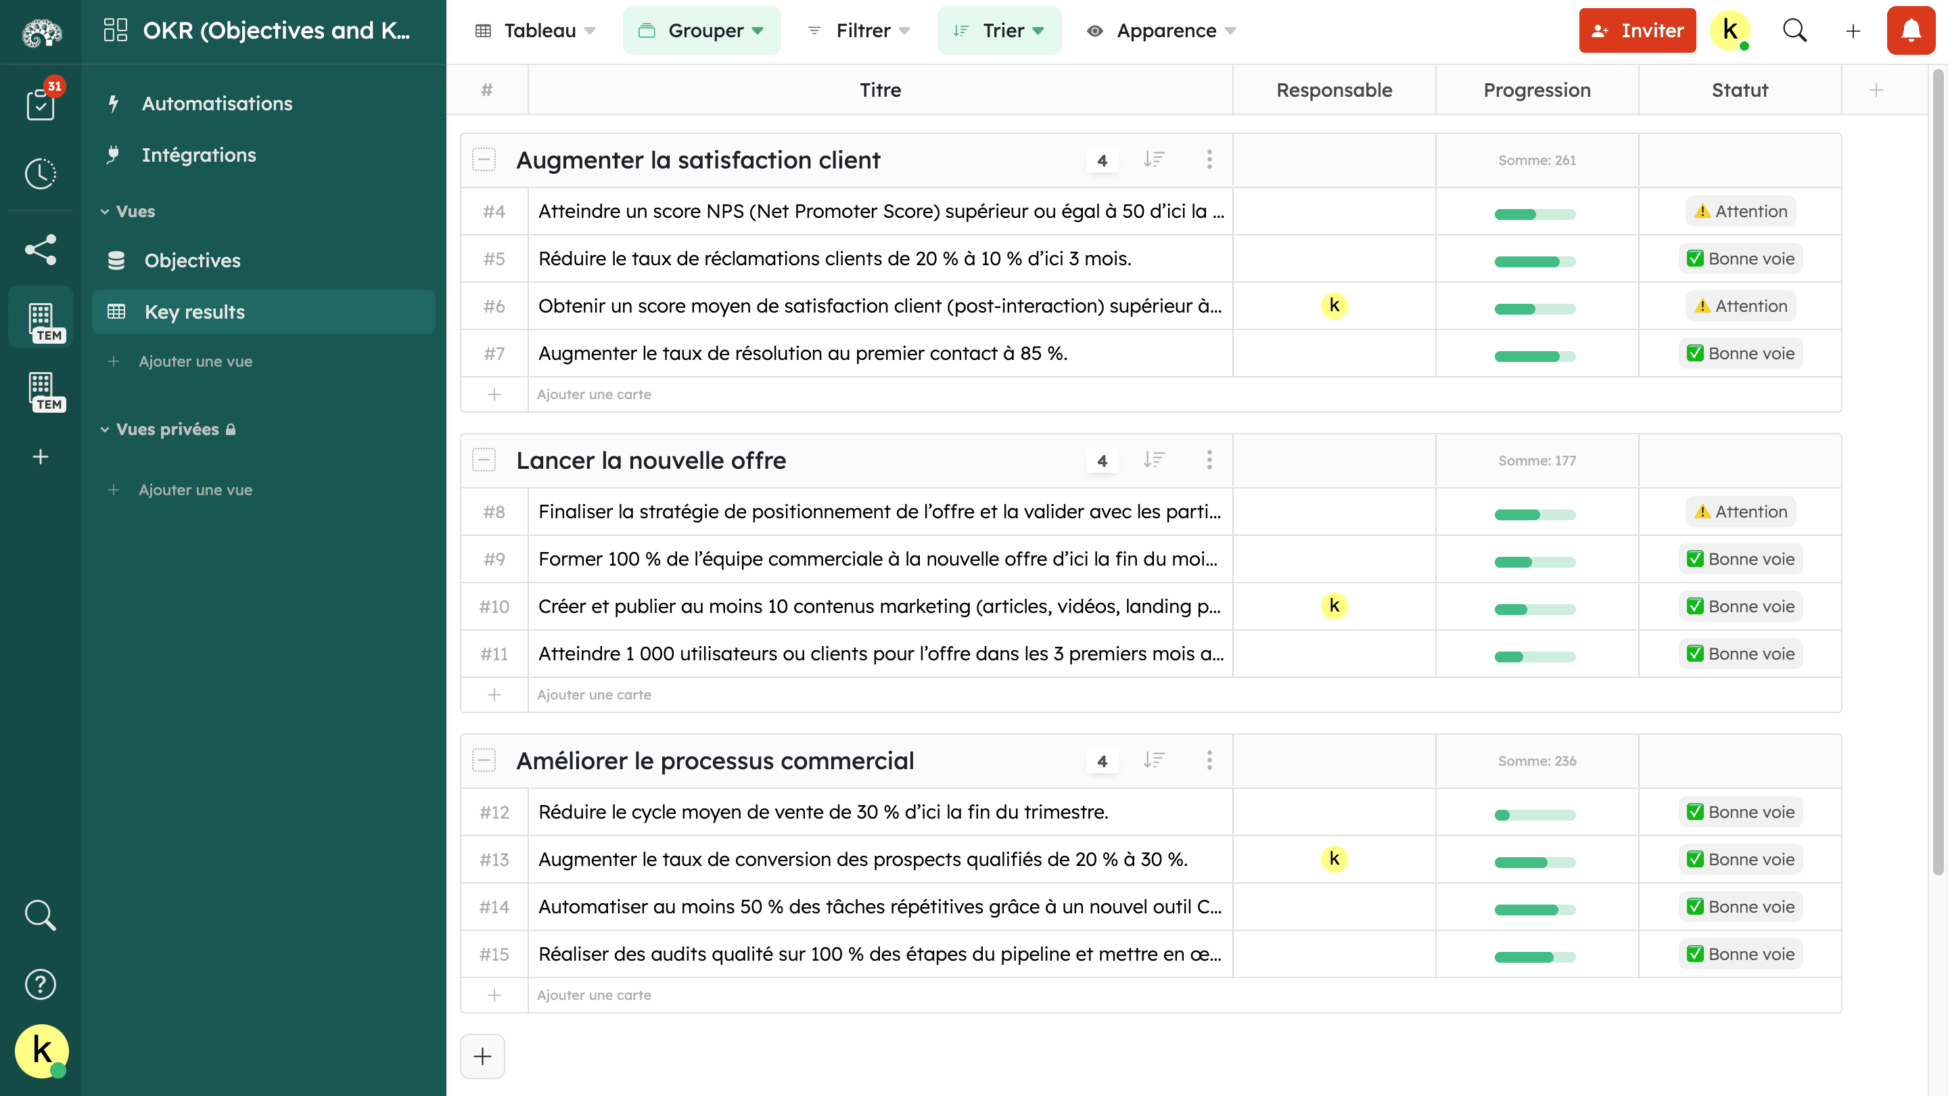
Task: Click the add new item plus icon
Action: coord(483,1056)
